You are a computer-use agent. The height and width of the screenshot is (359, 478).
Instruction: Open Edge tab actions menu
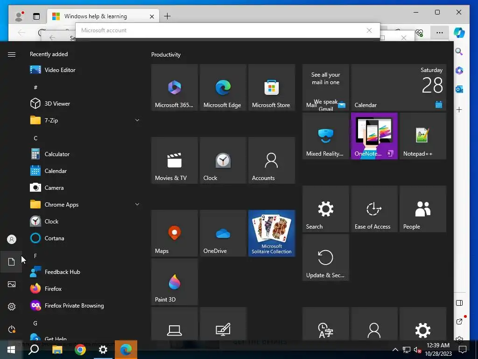coord(36,16)
